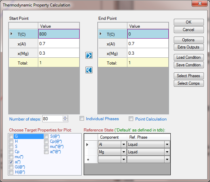Tick the Point Calculation checkbox
210x182 pixels.
(131, 119)
